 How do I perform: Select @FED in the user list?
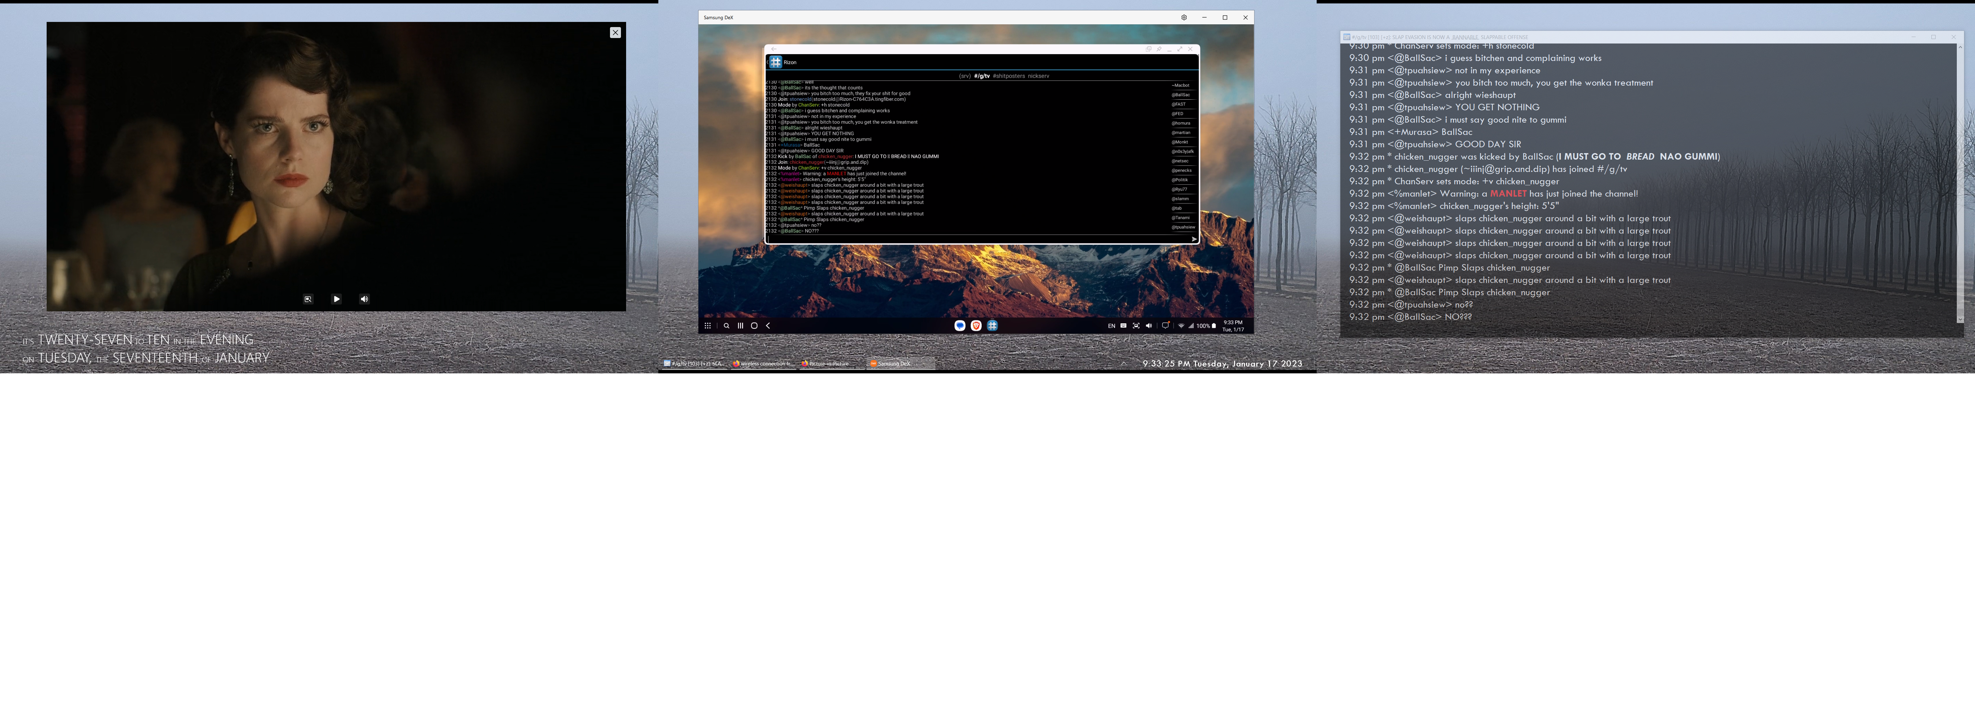[1178, 113]
